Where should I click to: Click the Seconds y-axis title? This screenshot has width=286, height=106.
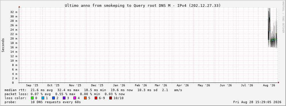coord(3,45)
